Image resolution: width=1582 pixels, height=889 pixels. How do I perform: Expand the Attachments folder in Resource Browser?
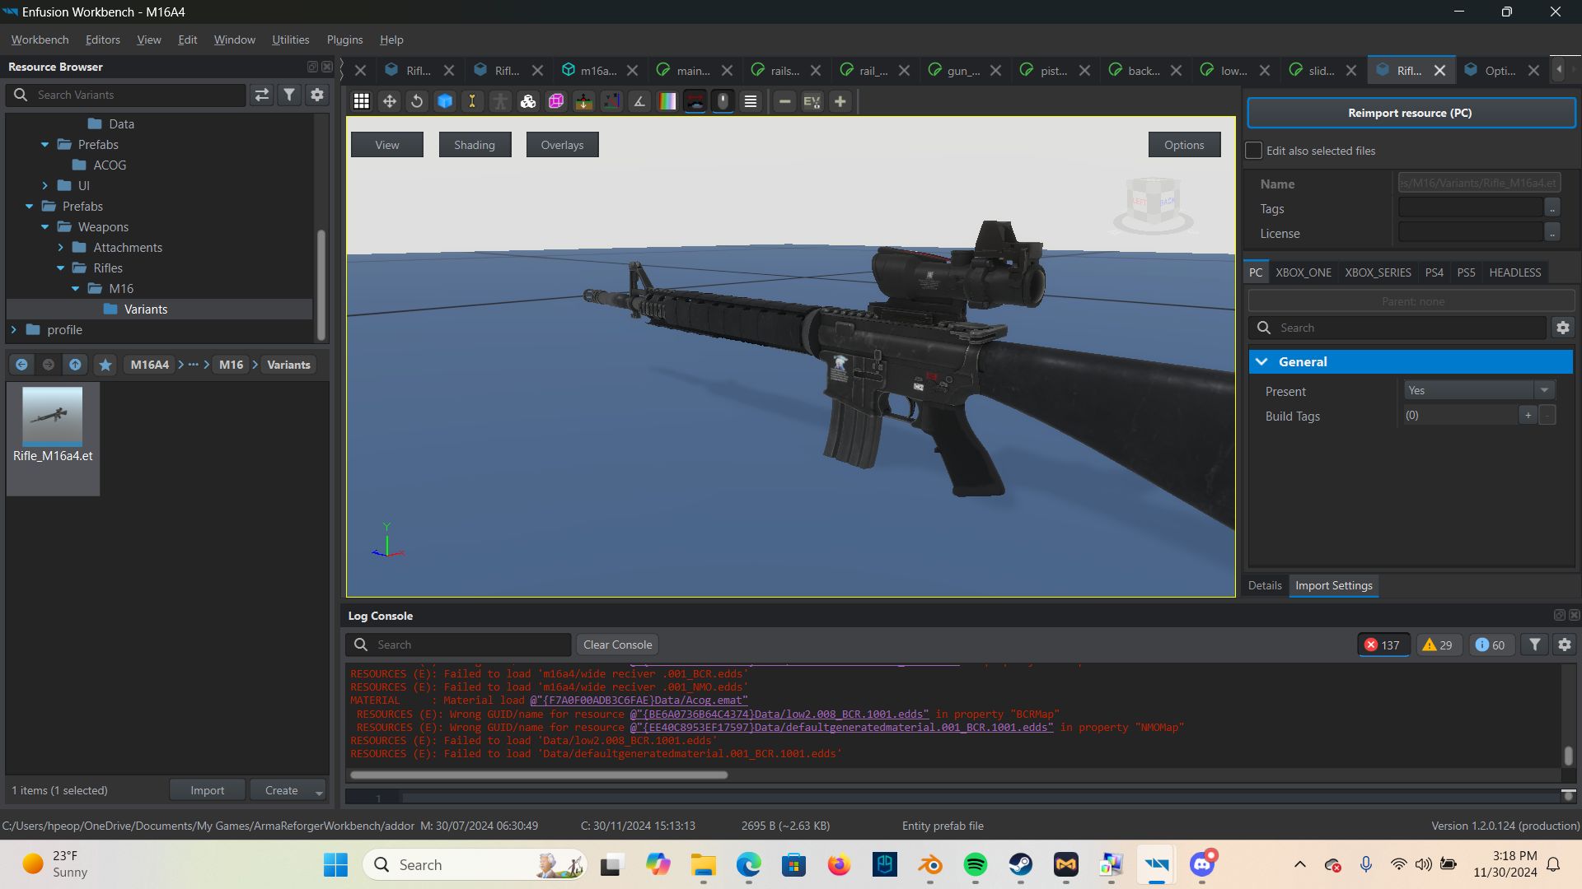point(60,247)
